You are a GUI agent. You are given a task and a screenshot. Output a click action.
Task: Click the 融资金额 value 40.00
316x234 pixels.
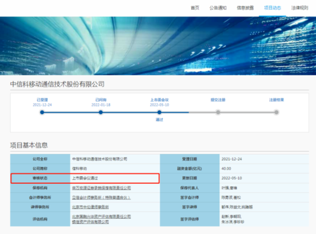point(227,169)
